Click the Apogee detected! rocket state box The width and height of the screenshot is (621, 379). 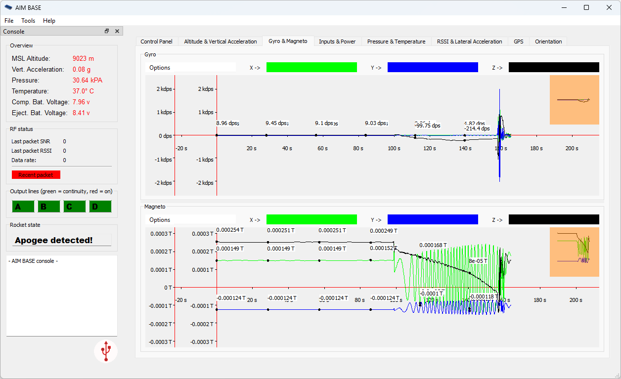click(x=62, y=241)
